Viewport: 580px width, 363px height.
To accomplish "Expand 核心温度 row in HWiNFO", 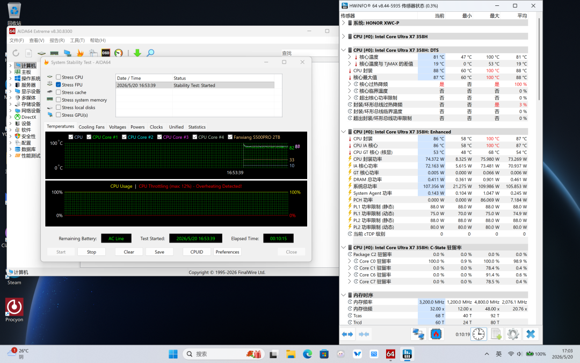I will [x=350, y=57].
